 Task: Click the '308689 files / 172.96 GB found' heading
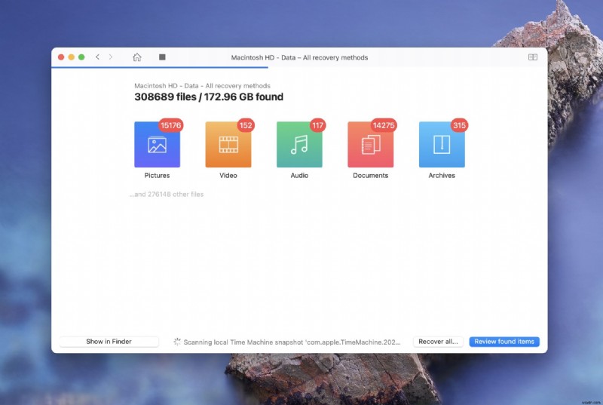[x=209, y=97]
